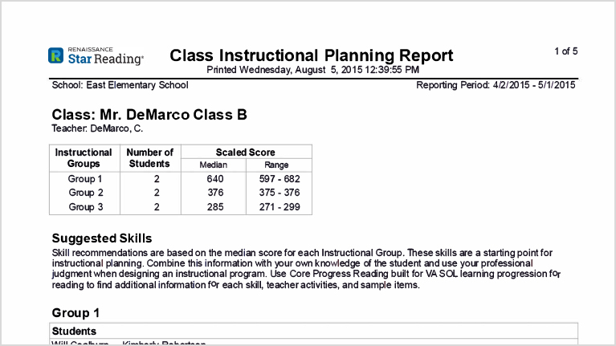This screenshot has height=346, width=616.
Task: Click the Class Instructional Planning Report title
Action: click(312, 55)
